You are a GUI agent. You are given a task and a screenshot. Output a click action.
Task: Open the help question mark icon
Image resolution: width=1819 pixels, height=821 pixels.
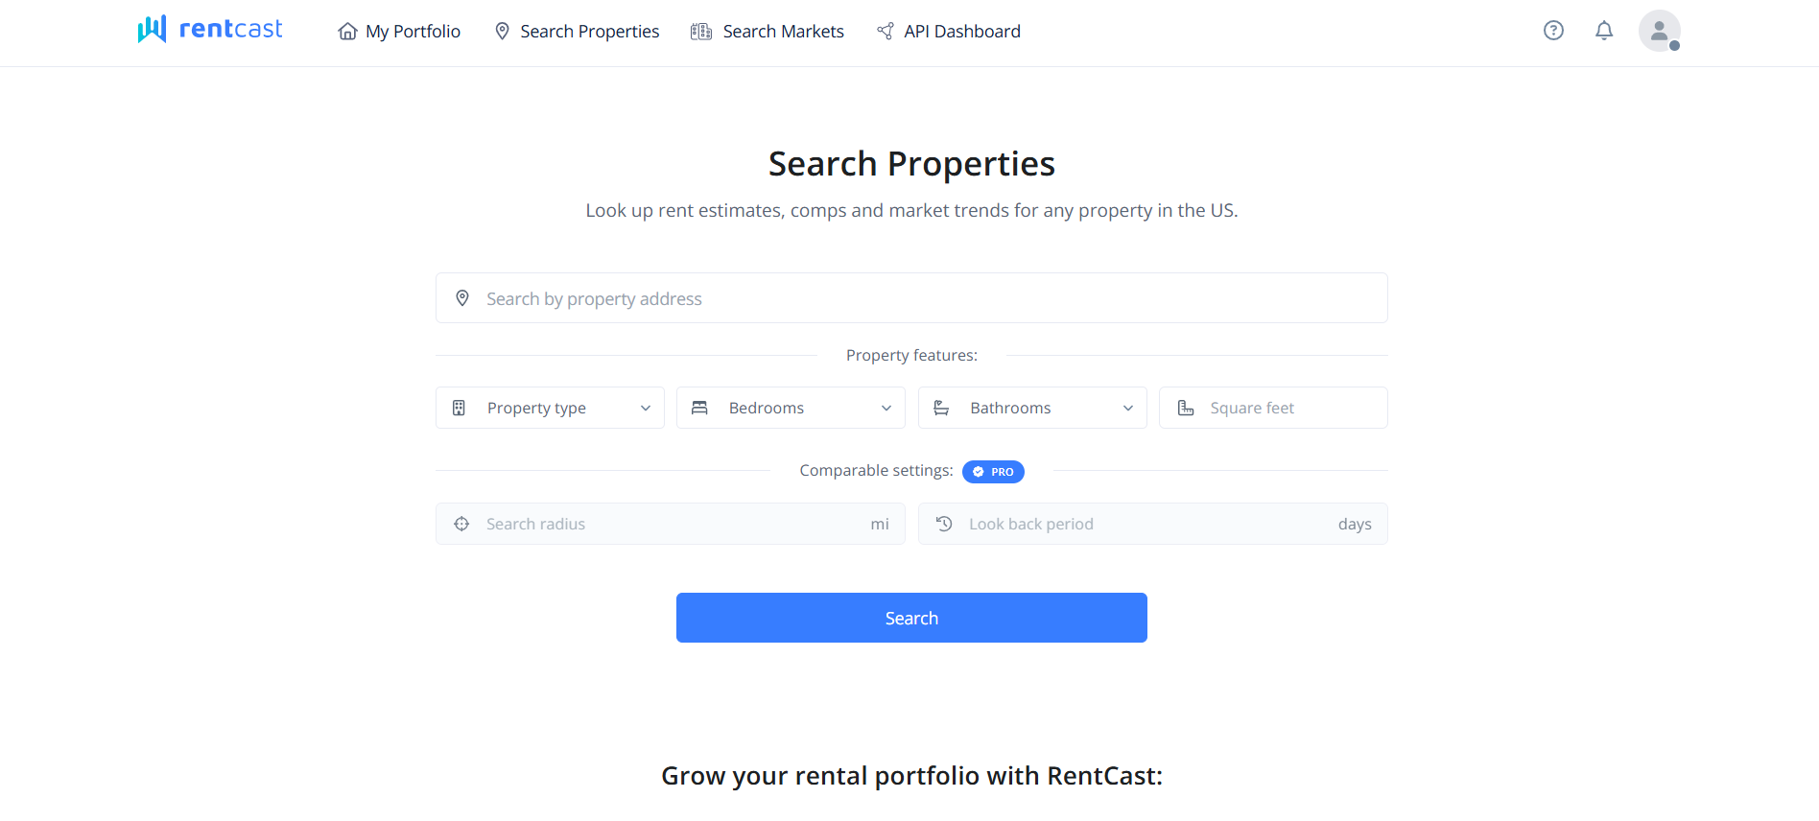[1553, 30]
